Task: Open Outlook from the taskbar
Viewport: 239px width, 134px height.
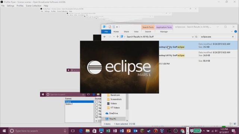Action: 135,131
